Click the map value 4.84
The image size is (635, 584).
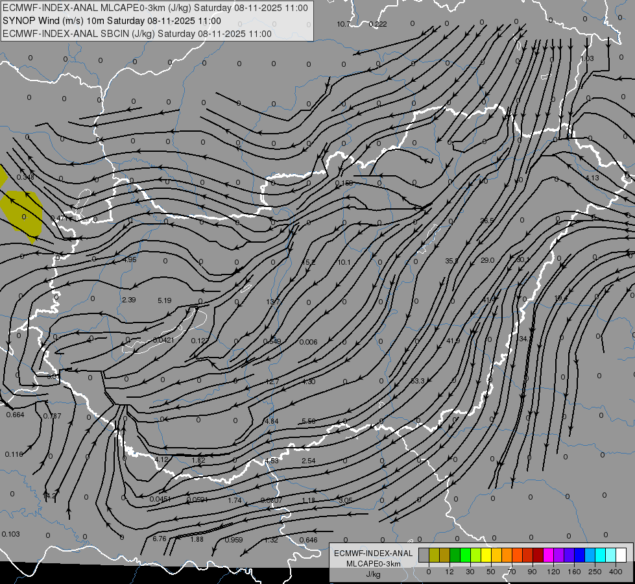(271, 421)
